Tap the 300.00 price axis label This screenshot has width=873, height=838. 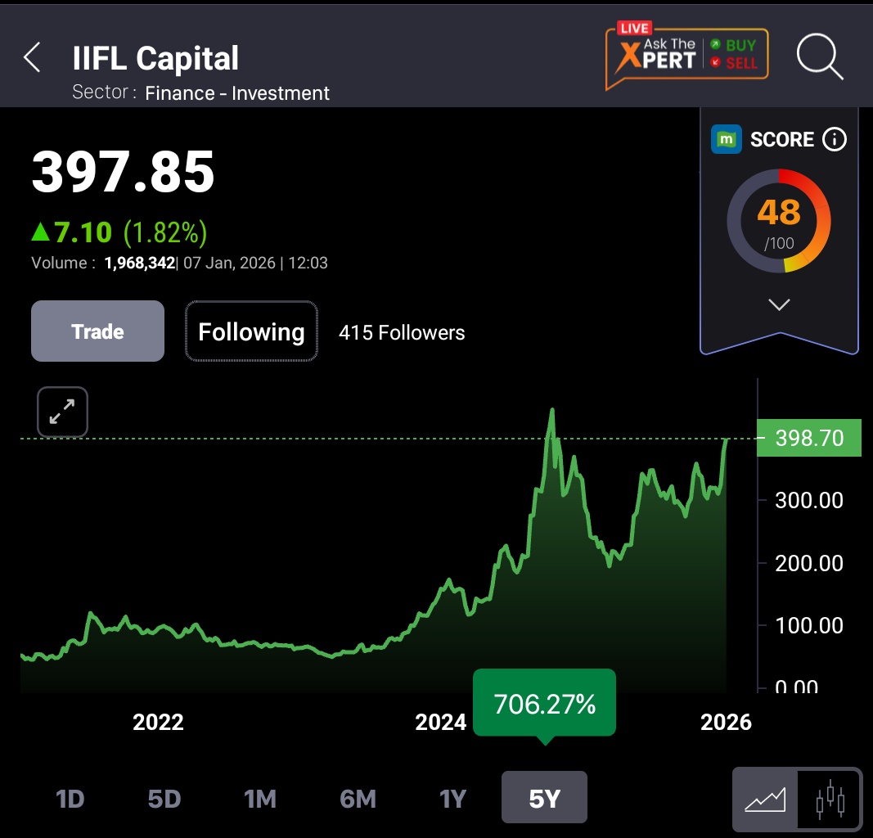(809, 501)
